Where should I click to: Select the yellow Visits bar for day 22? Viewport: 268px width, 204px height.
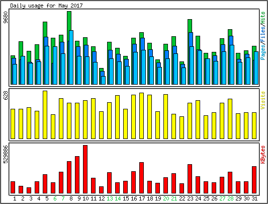(x=182, y=127)
